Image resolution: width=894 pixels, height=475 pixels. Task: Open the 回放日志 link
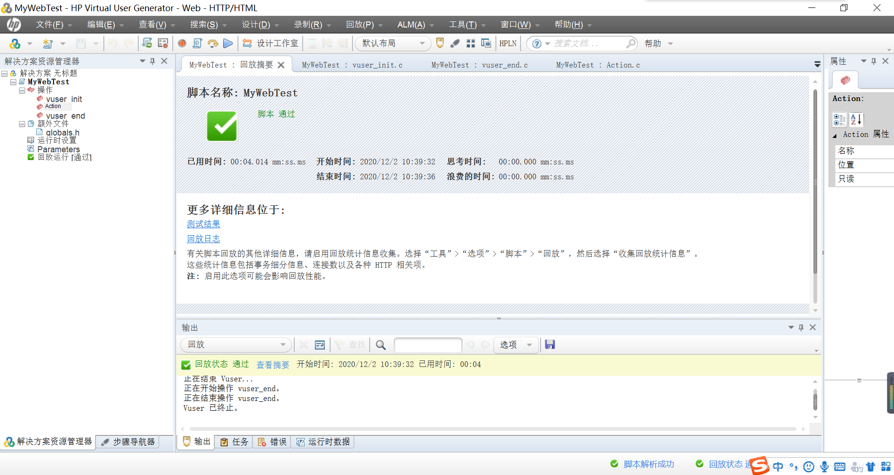[x=203, y=239]
